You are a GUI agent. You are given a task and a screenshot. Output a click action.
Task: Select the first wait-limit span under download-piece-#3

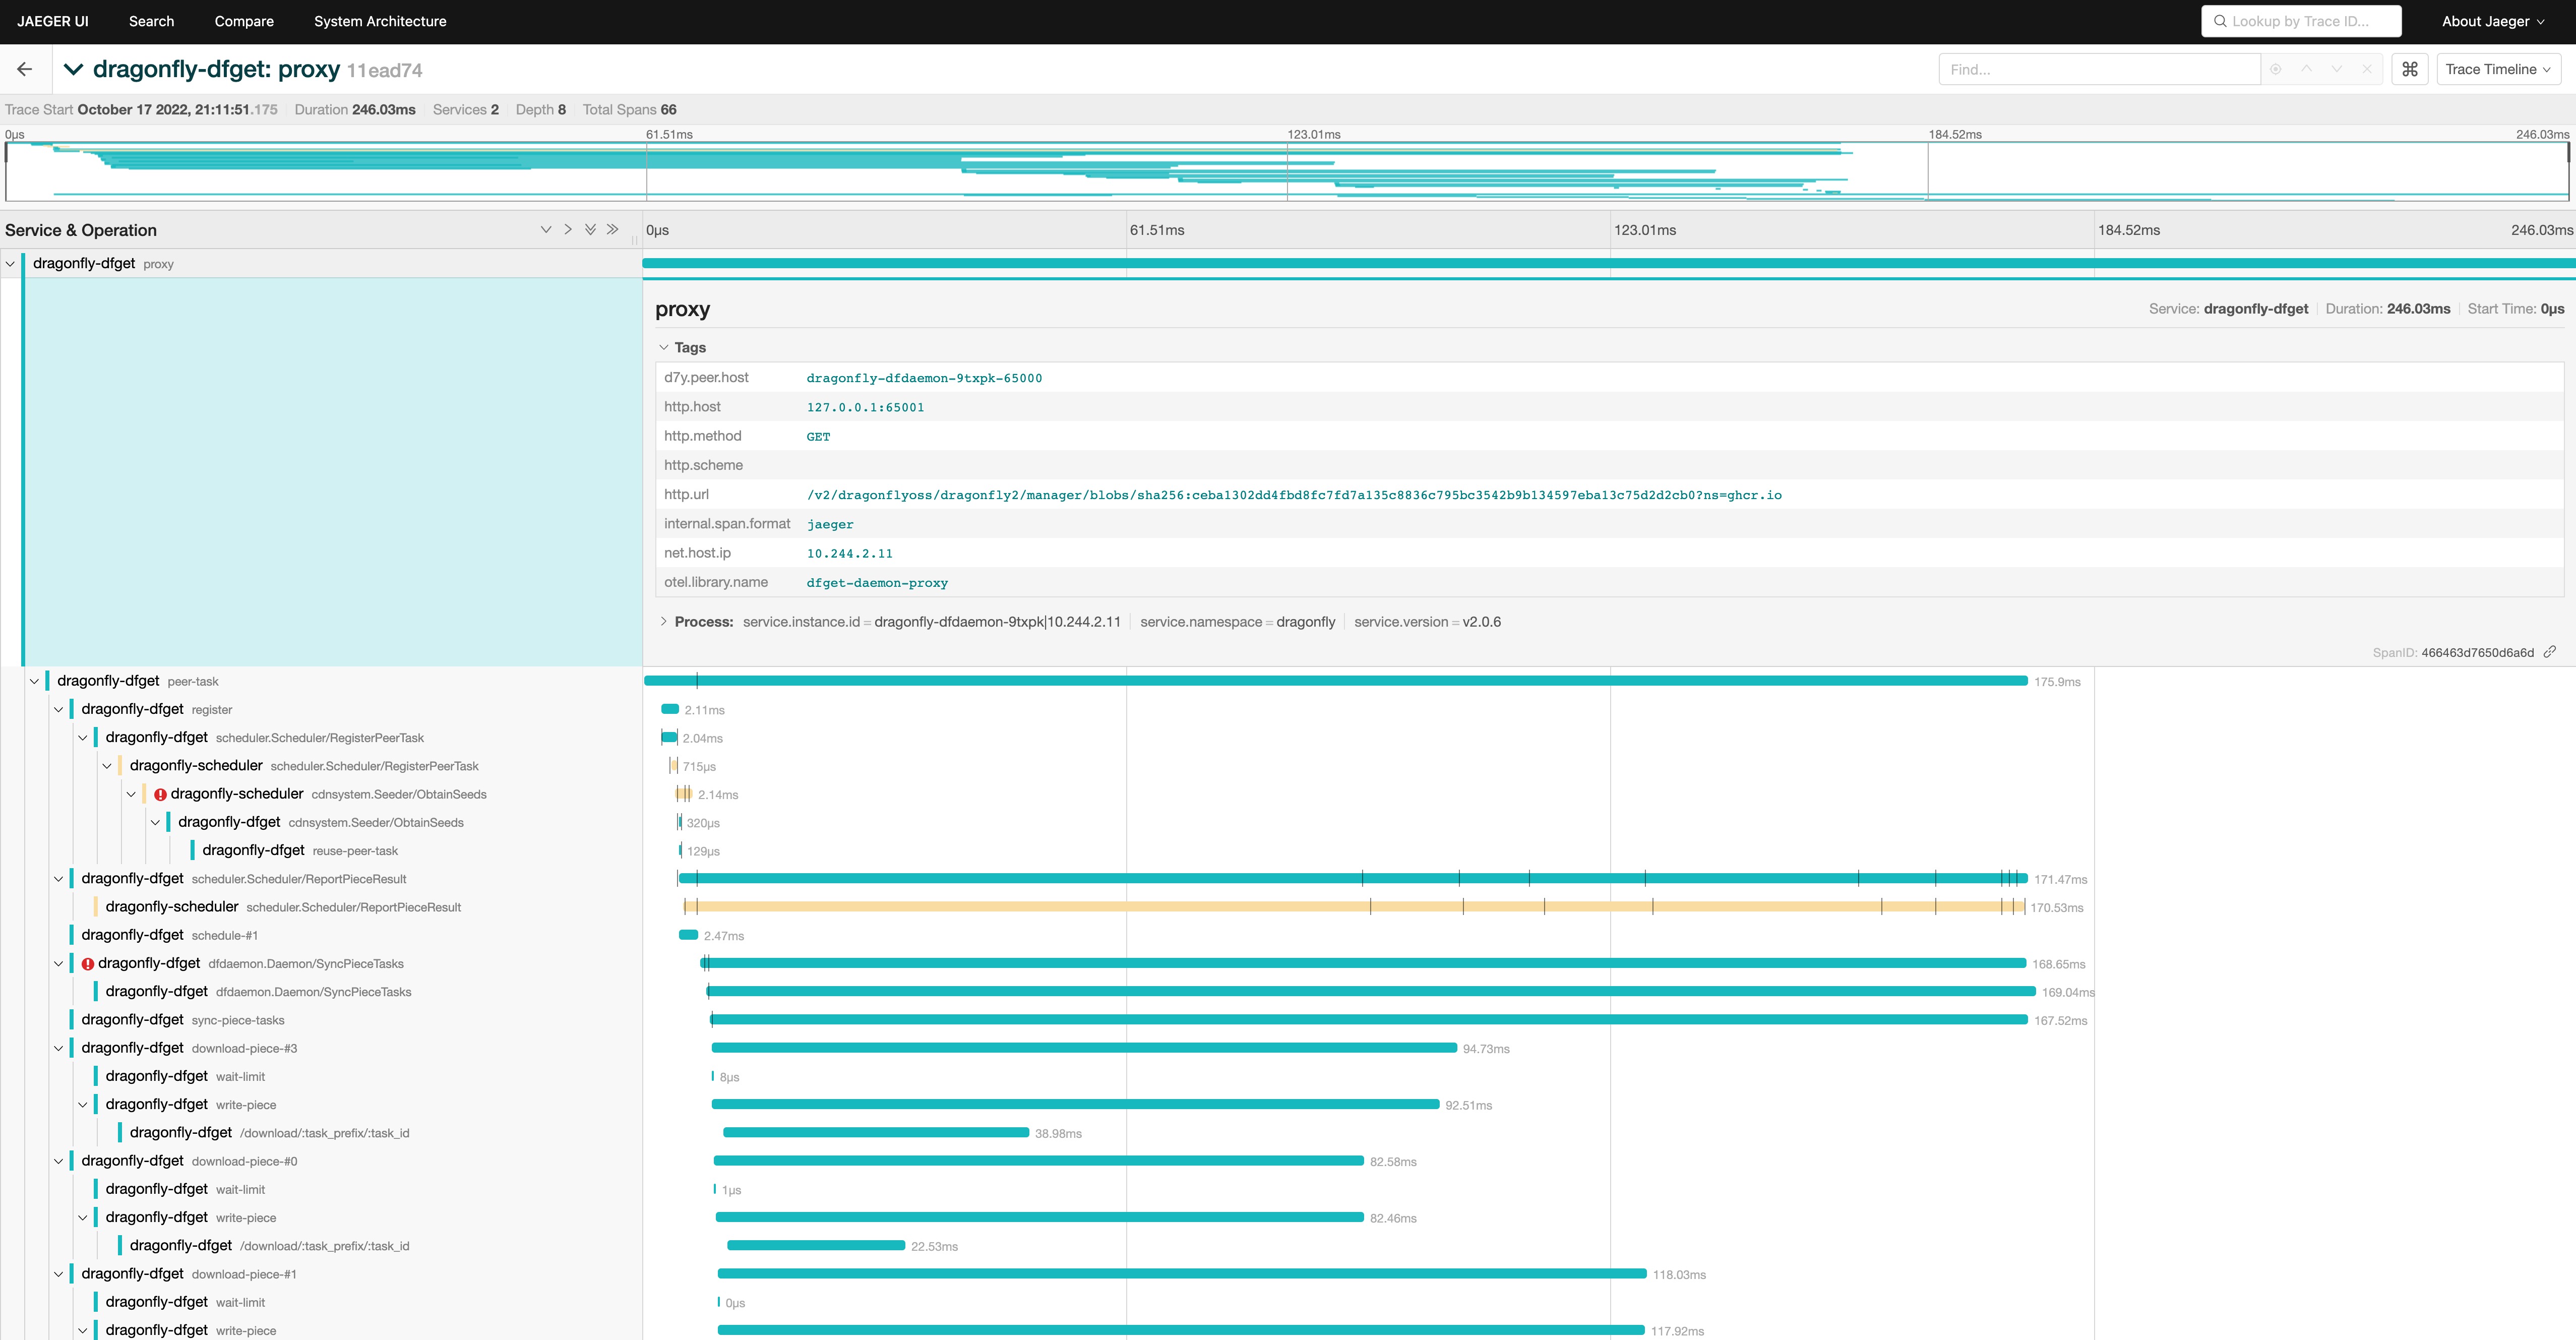point(185,1076)
